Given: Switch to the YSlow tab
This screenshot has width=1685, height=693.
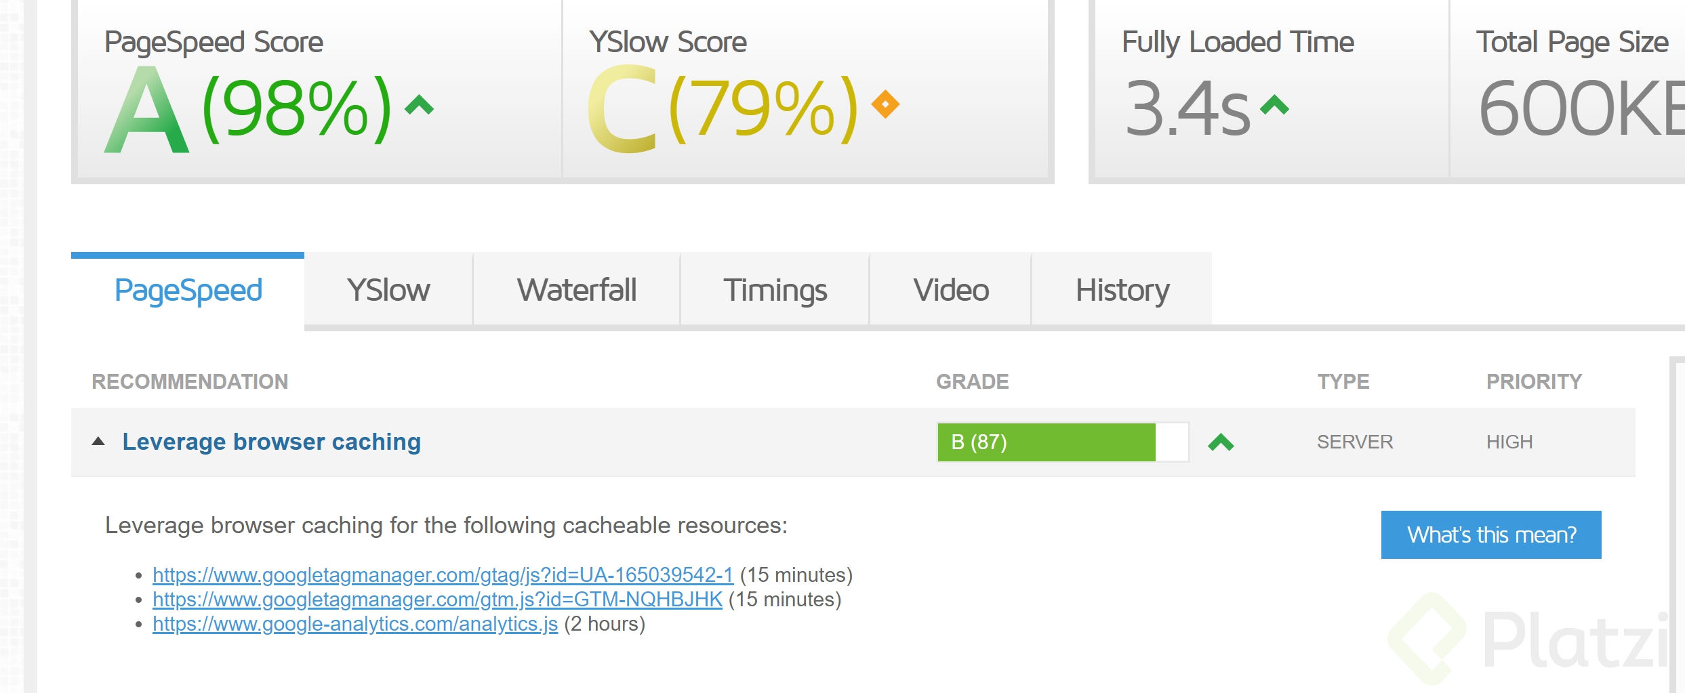Looking at the screenshot, I should pos(388,290).
